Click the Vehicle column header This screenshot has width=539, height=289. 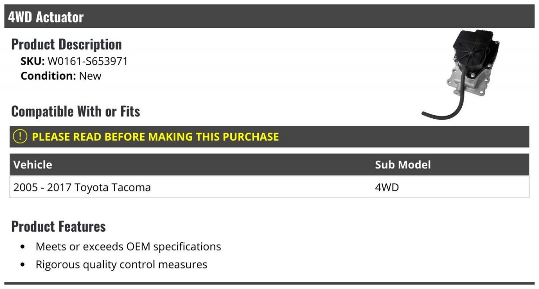[x=33, y=164]
